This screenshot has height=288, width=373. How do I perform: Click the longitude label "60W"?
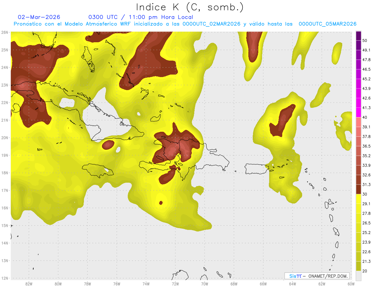[351, 284]
